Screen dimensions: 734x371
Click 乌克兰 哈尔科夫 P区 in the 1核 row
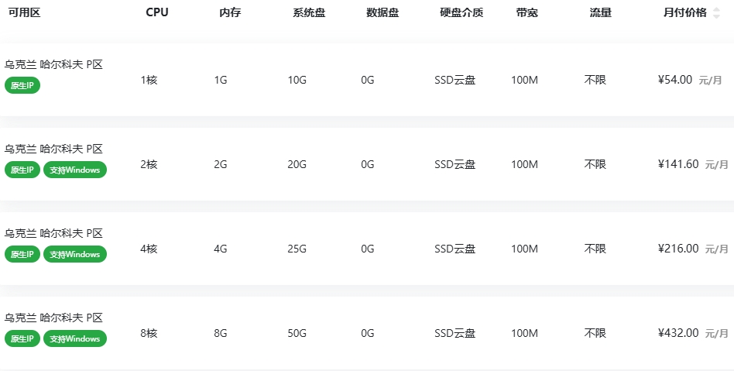pos(53,64)
